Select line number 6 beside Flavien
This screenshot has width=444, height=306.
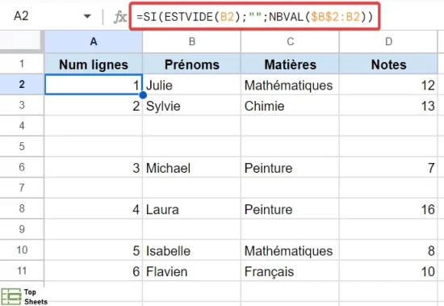[94, 270]
